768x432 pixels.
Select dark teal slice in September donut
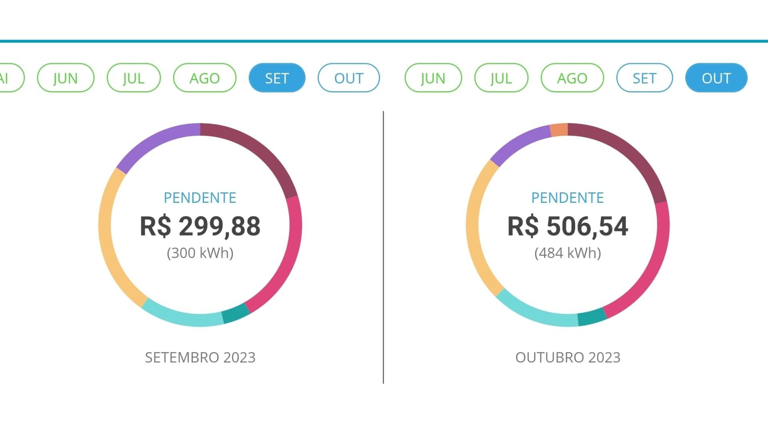click(x=236, y=313)
